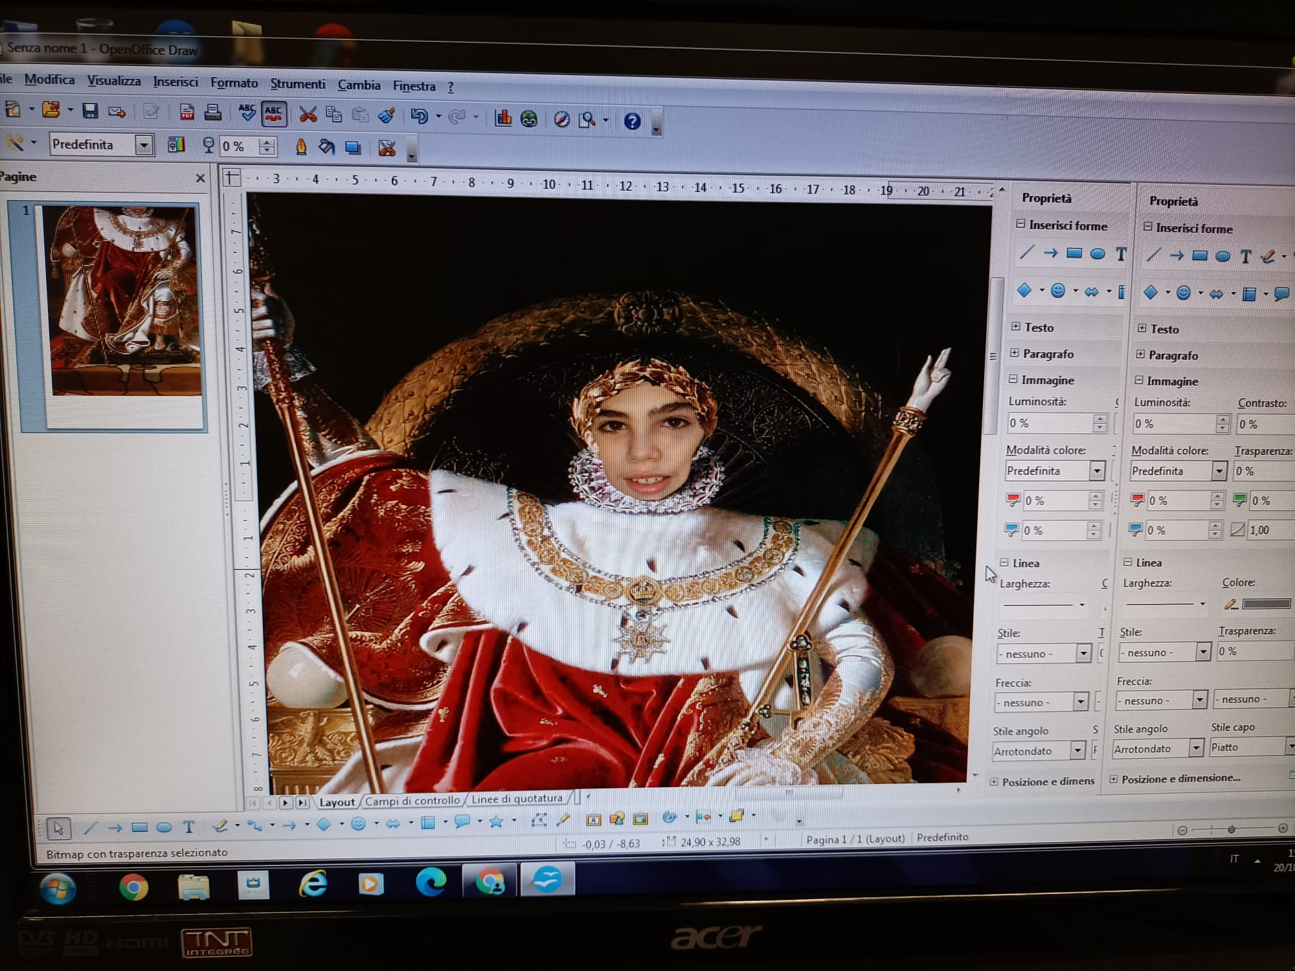Click the Cut scissors icon
1295x971 pixels.
click(308, 115)
